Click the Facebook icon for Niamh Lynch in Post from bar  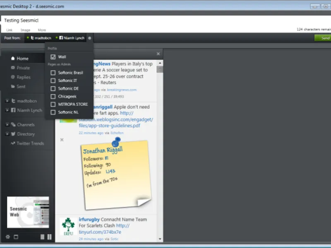61,38
